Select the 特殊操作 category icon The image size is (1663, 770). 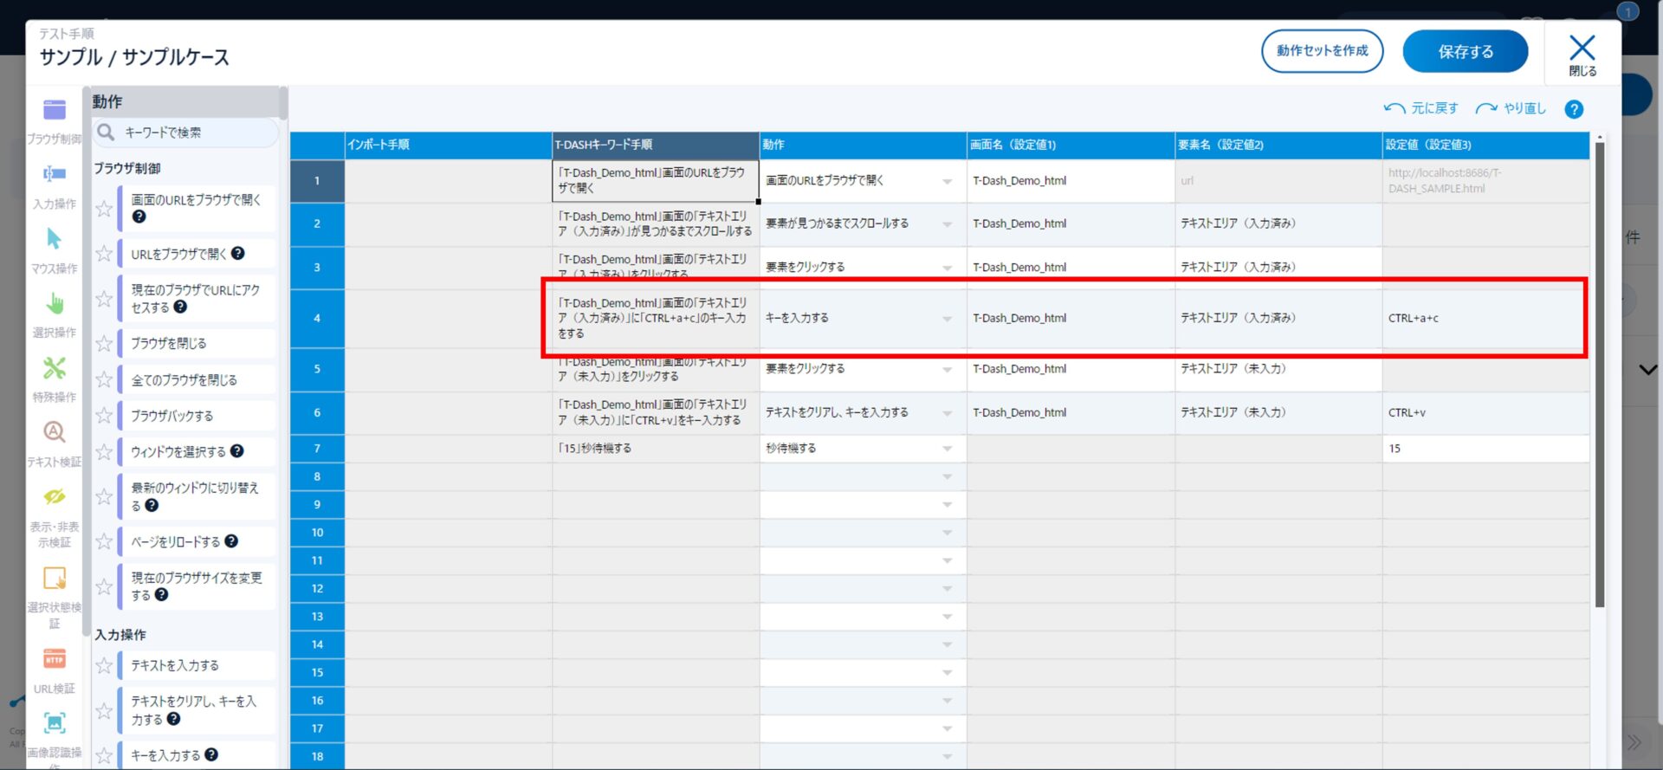tap(54, 369)
